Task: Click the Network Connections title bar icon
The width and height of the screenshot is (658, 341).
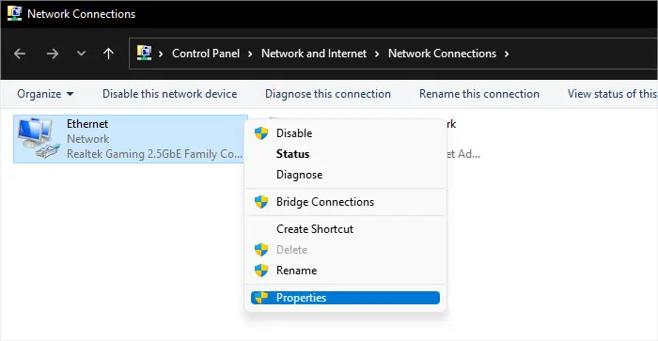Action: [x=14, y=13]
